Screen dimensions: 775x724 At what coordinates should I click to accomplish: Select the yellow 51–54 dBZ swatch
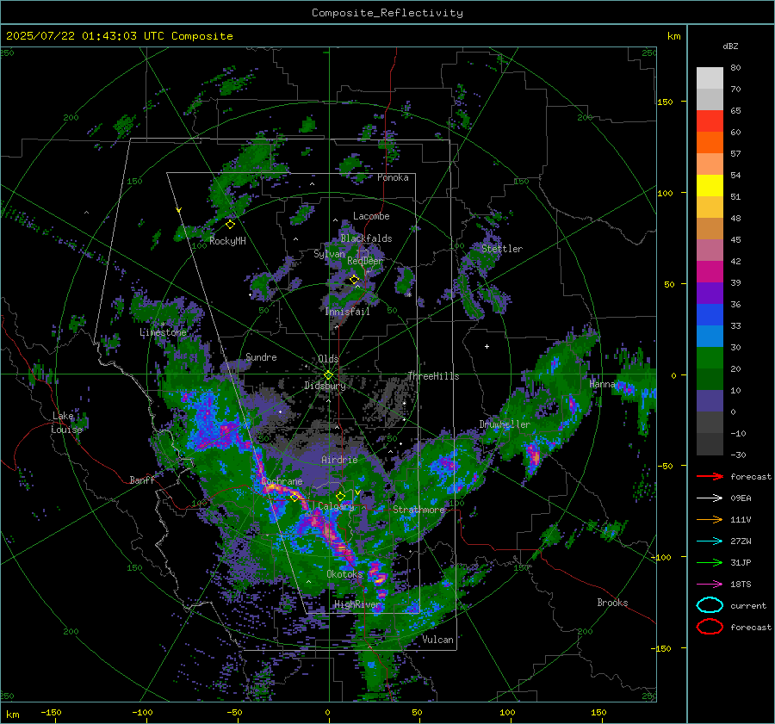pyautogui.click(x=710, y=186)
